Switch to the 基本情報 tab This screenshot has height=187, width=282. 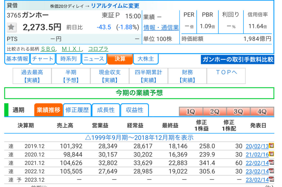17,59
